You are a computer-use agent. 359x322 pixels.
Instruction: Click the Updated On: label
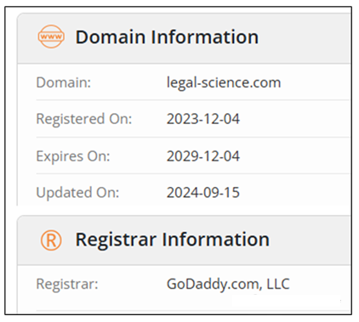click(77, 193)
